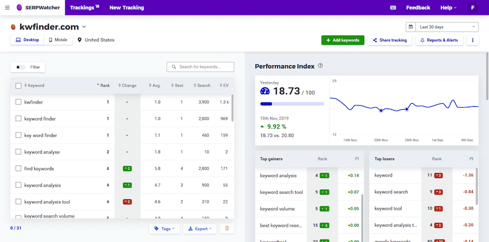Open the hamburger menu icon

[7, 7]
